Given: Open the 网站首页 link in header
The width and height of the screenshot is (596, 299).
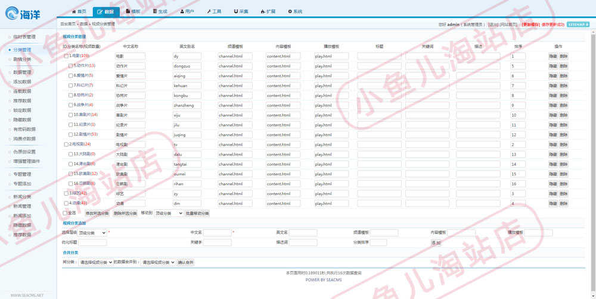Looking at the screenshot, I should (x=508, y=24).
